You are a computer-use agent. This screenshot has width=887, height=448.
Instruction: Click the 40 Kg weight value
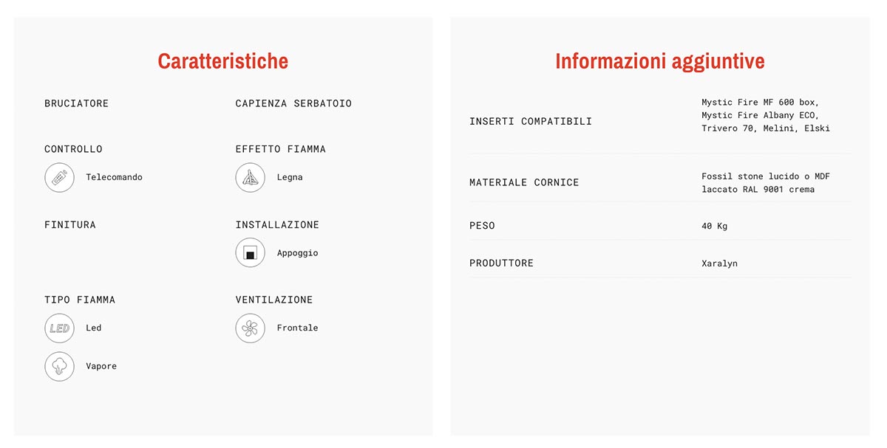(x=714, y=226)
